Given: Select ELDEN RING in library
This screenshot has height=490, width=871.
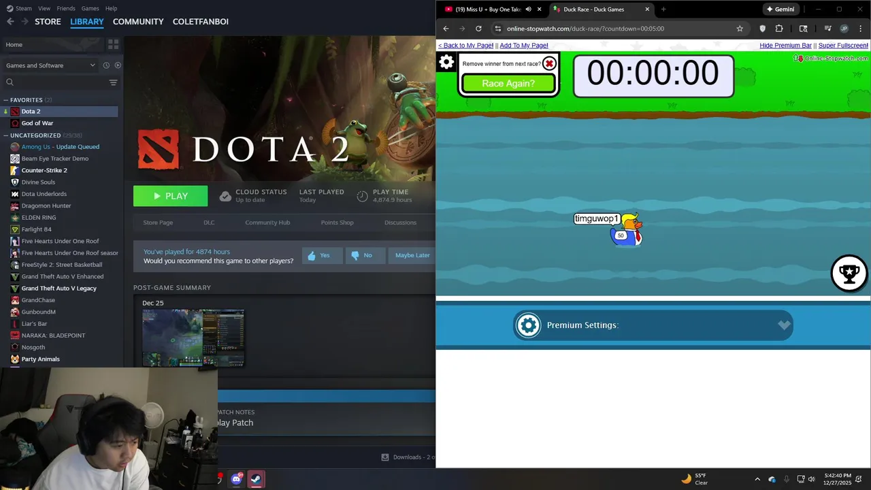Looking at the screenshot, I should pyautogui.click(x=39, y=218).
